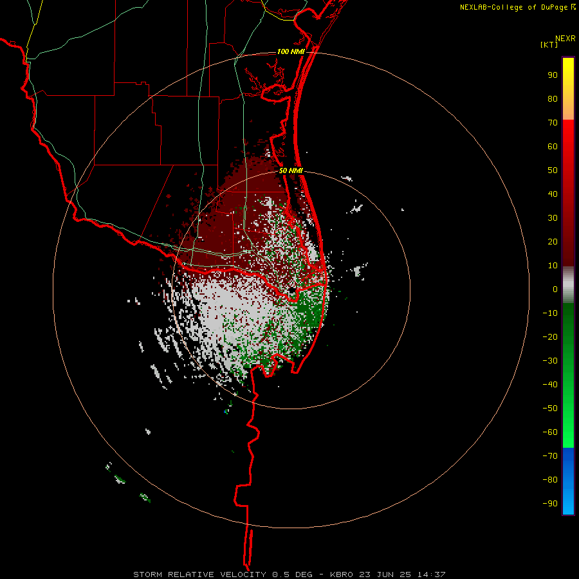Click the 50 NMI range ring label

click(x=291, y=170)
